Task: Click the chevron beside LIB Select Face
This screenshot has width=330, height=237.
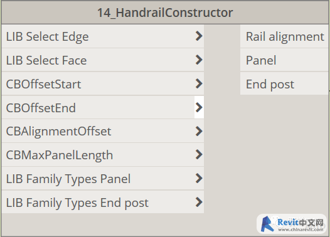Action: (199, 60)
